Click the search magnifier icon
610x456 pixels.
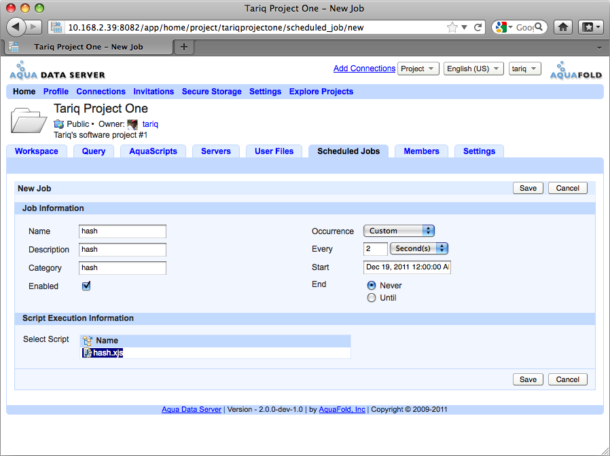[x=539, y=27]
